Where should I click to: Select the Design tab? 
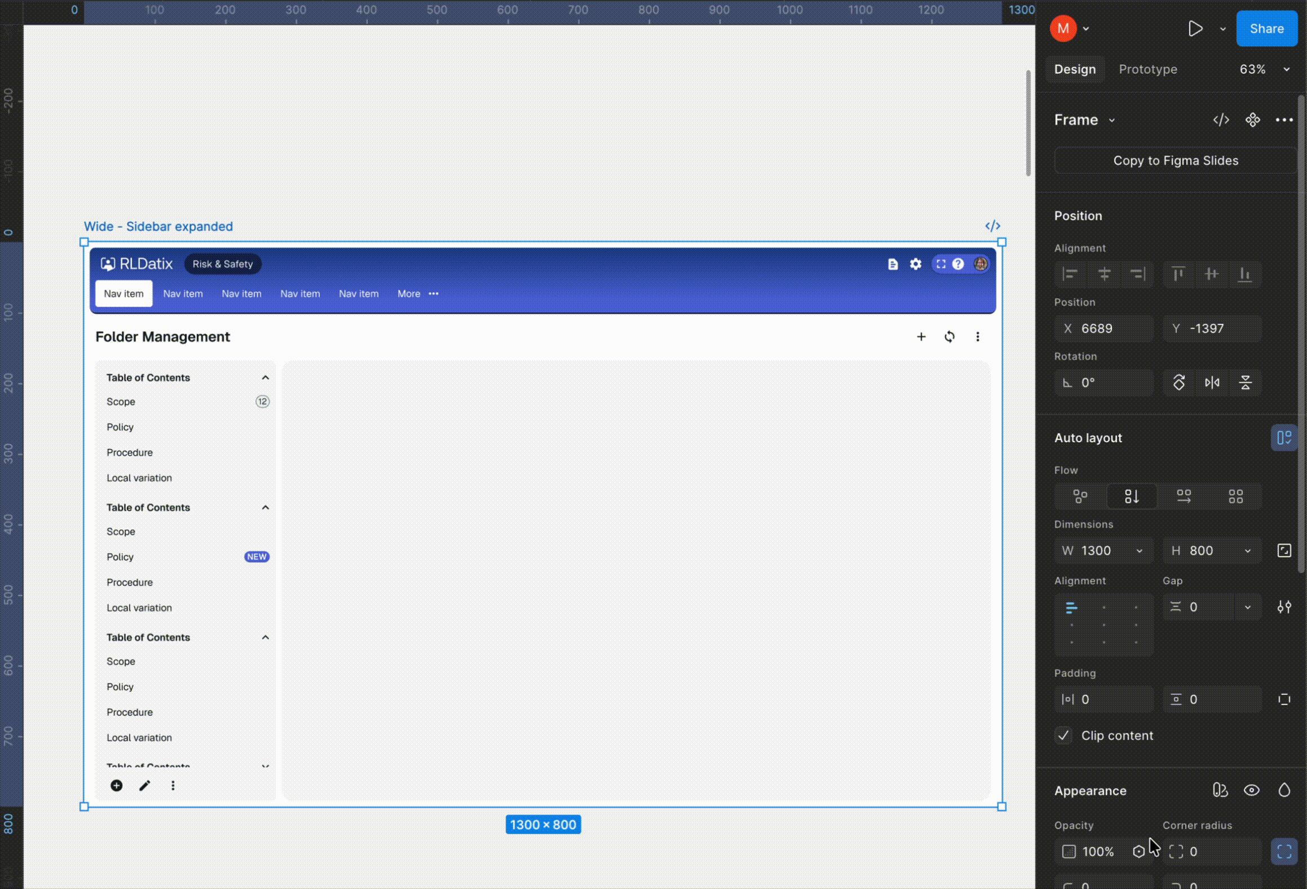coord(1075,69)
